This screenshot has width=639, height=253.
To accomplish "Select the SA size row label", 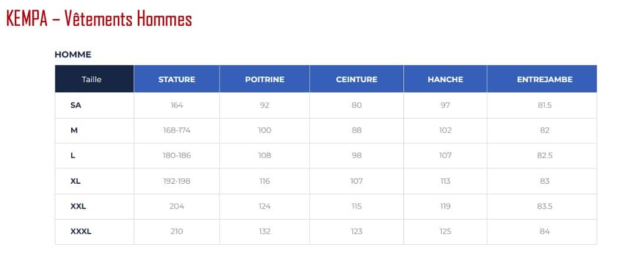I will [76, 105].
